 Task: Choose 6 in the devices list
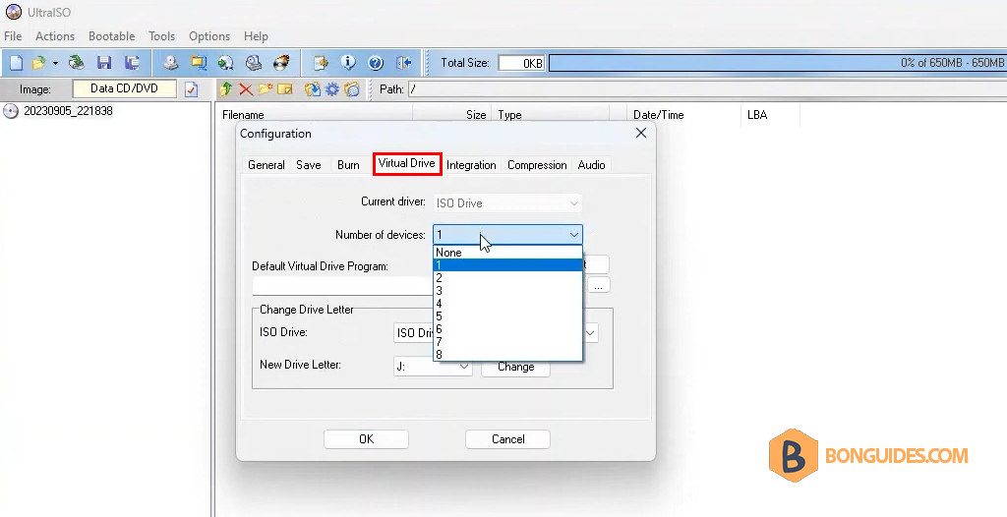point(507,329)
